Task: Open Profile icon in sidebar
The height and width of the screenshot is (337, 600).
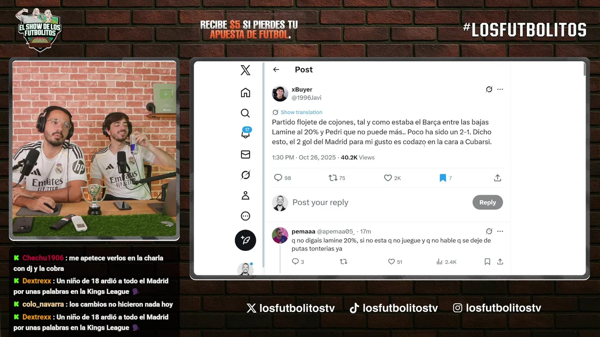Action: coord(245,195)
